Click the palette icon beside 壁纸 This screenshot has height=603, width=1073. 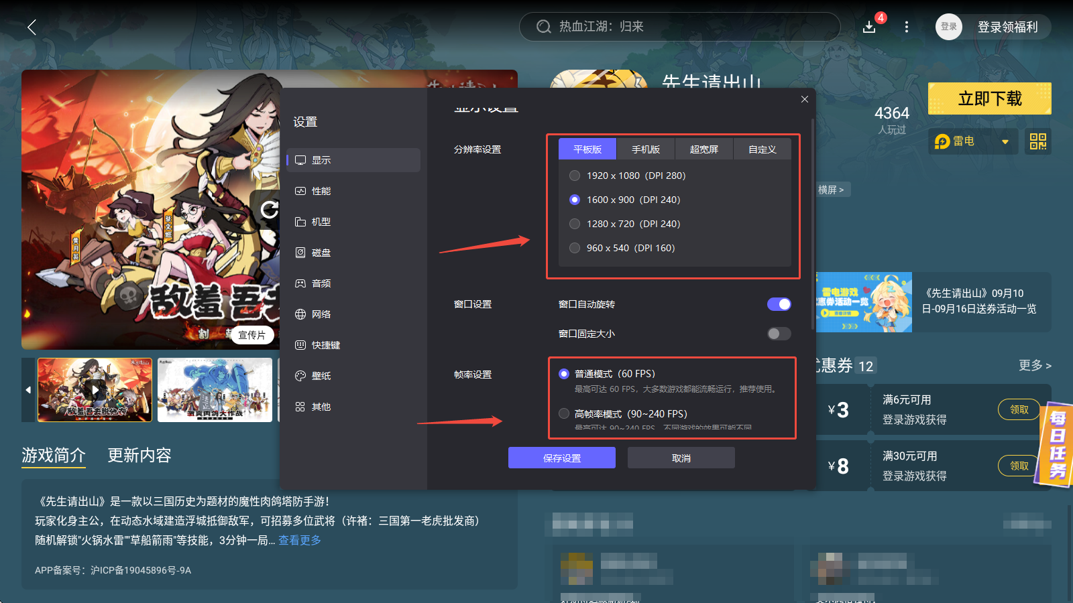coord(300,376)
